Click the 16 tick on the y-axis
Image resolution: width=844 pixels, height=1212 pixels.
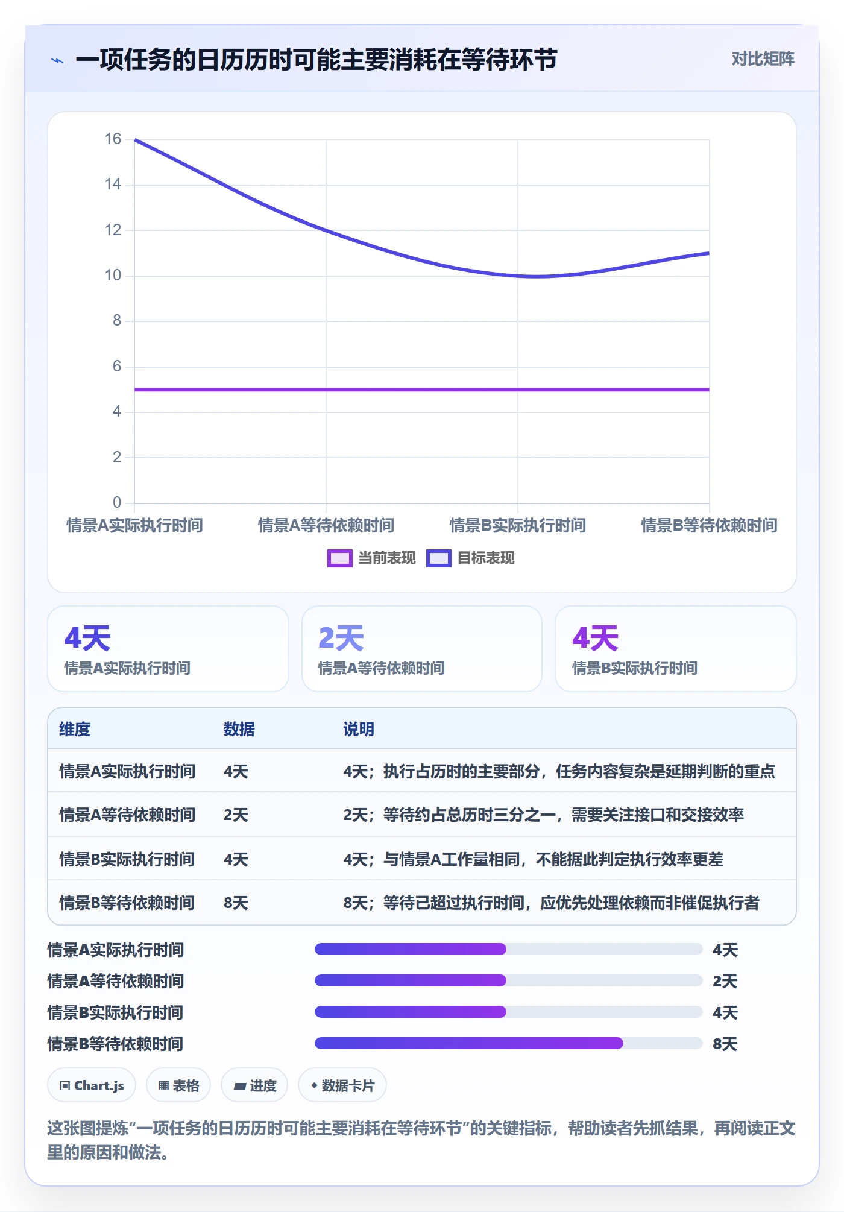(x=113, y=139)
